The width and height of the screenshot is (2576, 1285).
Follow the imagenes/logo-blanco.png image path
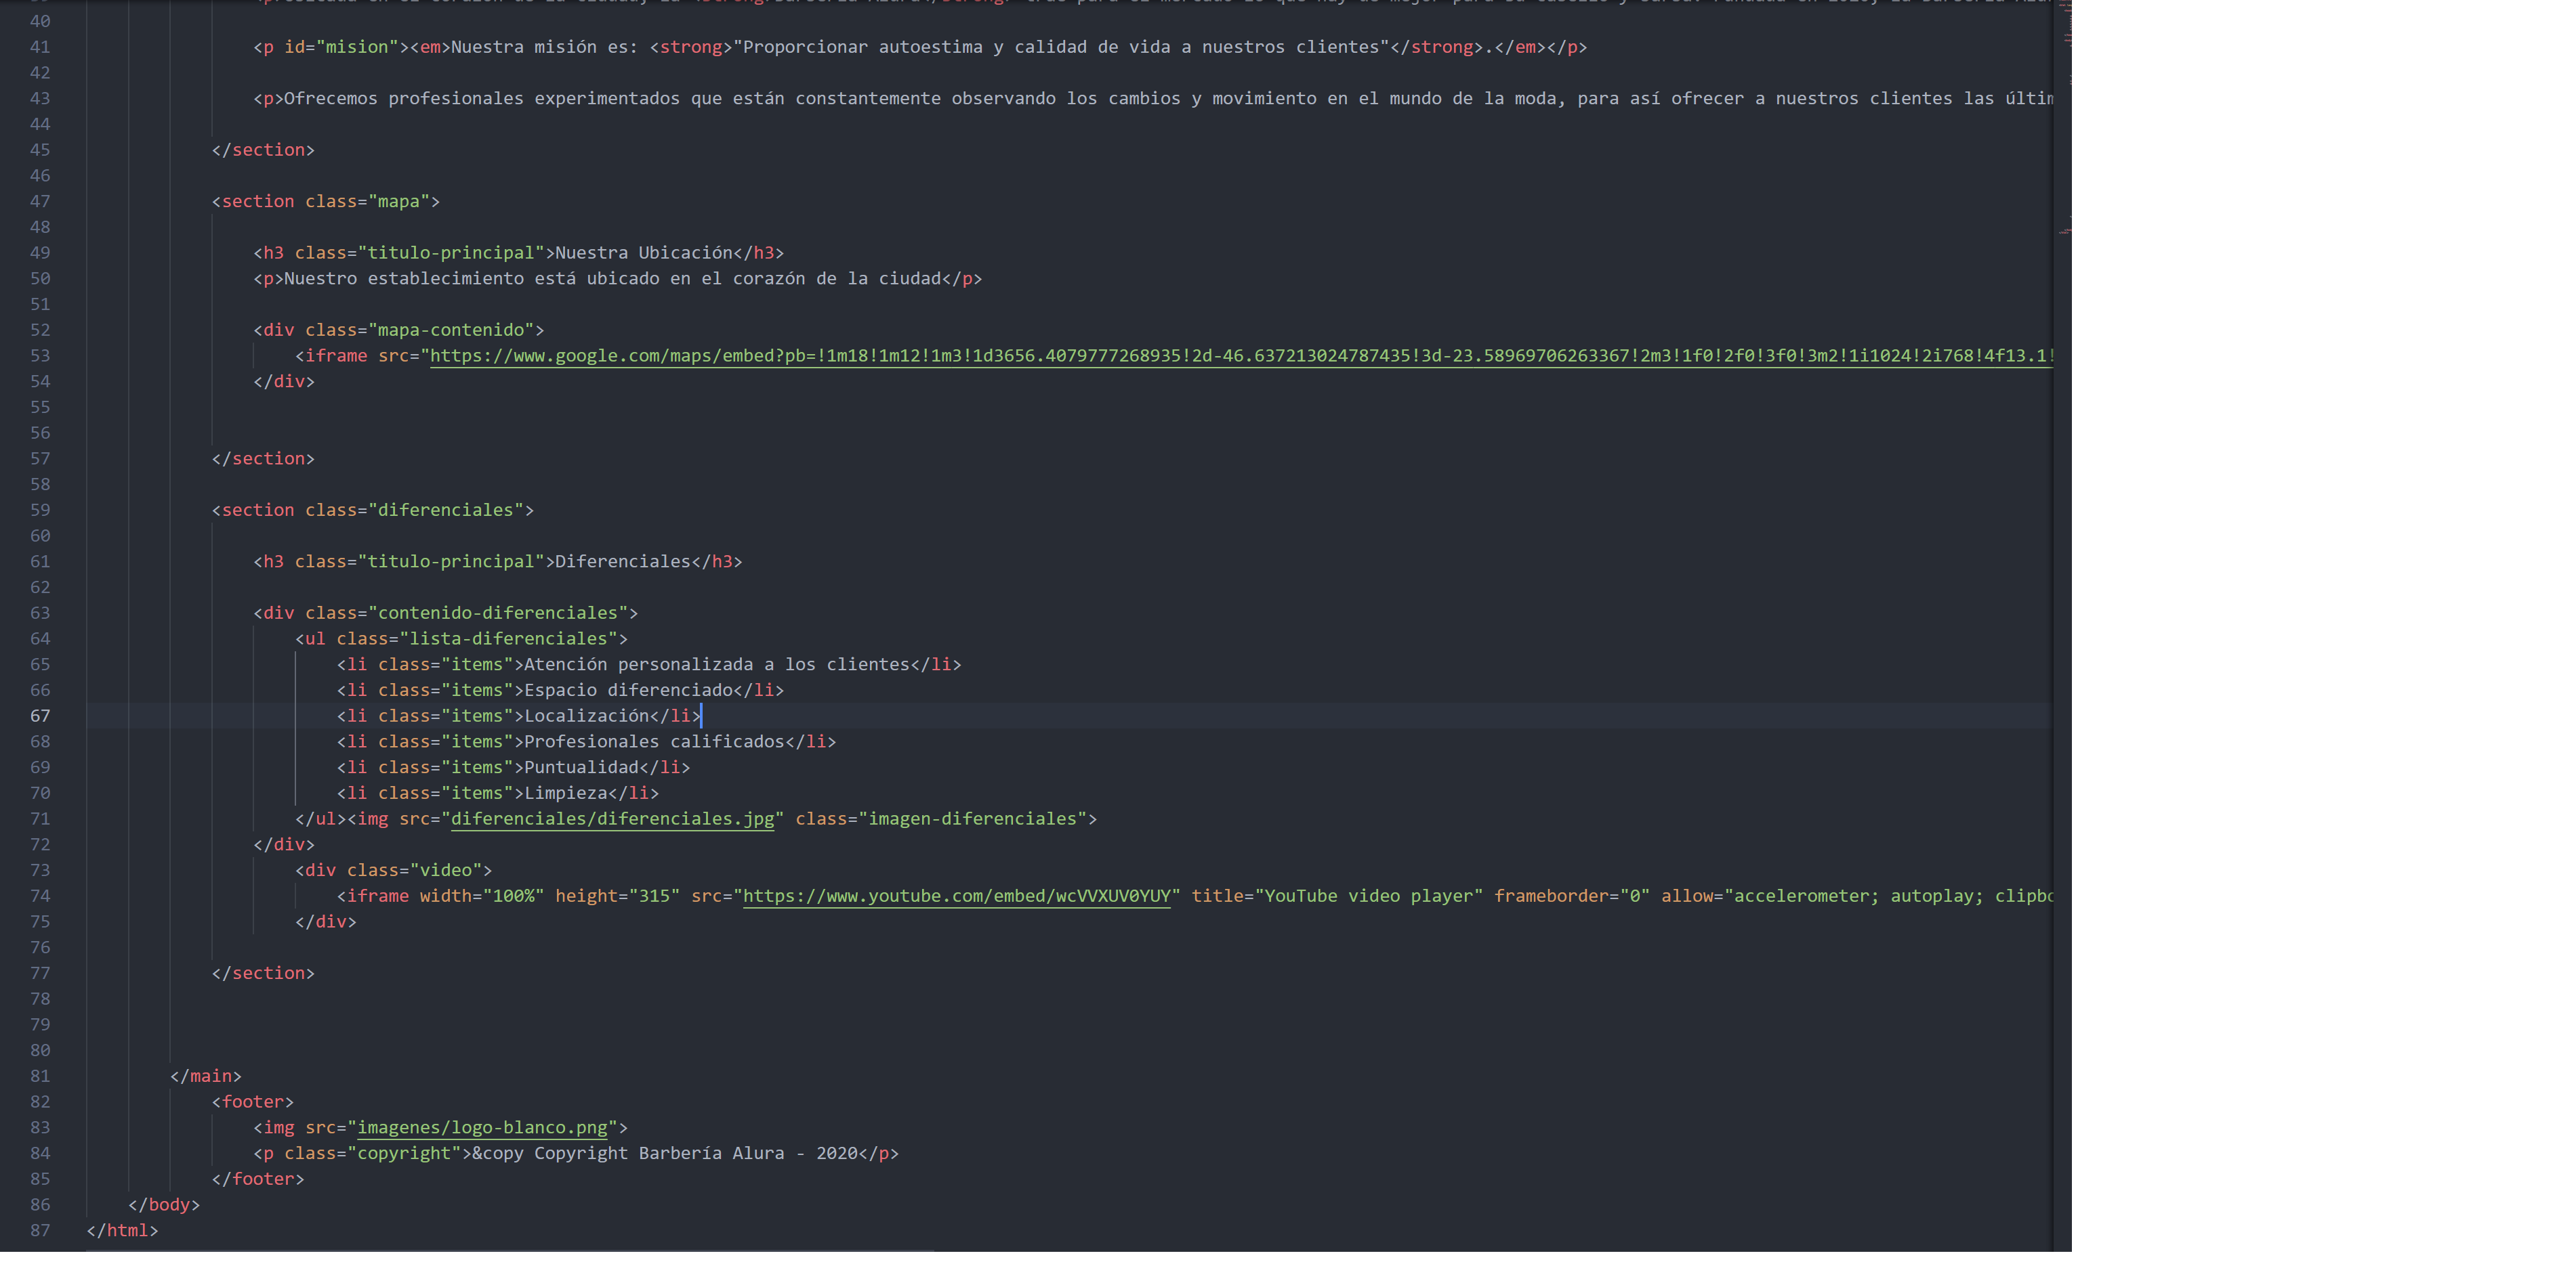pyautogui.click(x=482, y=1127)
